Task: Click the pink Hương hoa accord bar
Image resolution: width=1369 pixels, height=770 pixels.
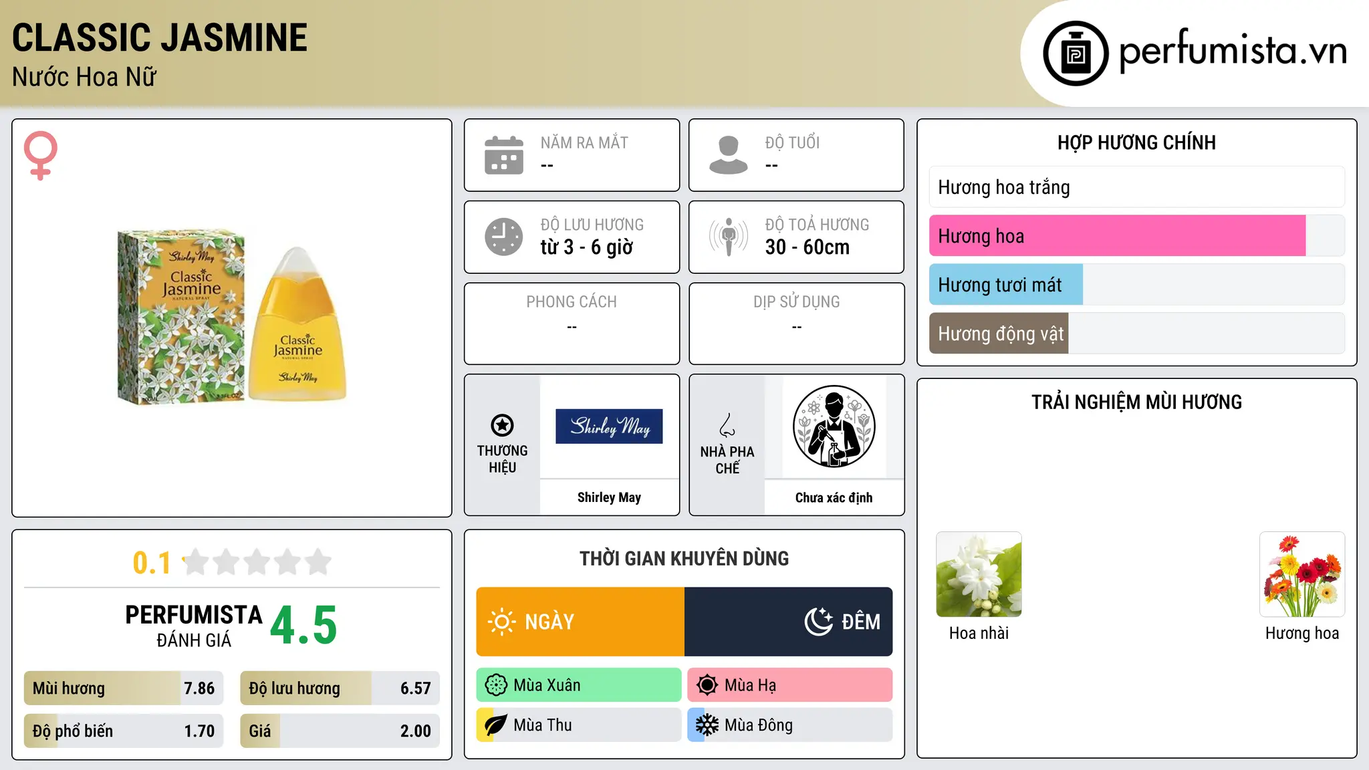Action: [x=1137, y=236]
